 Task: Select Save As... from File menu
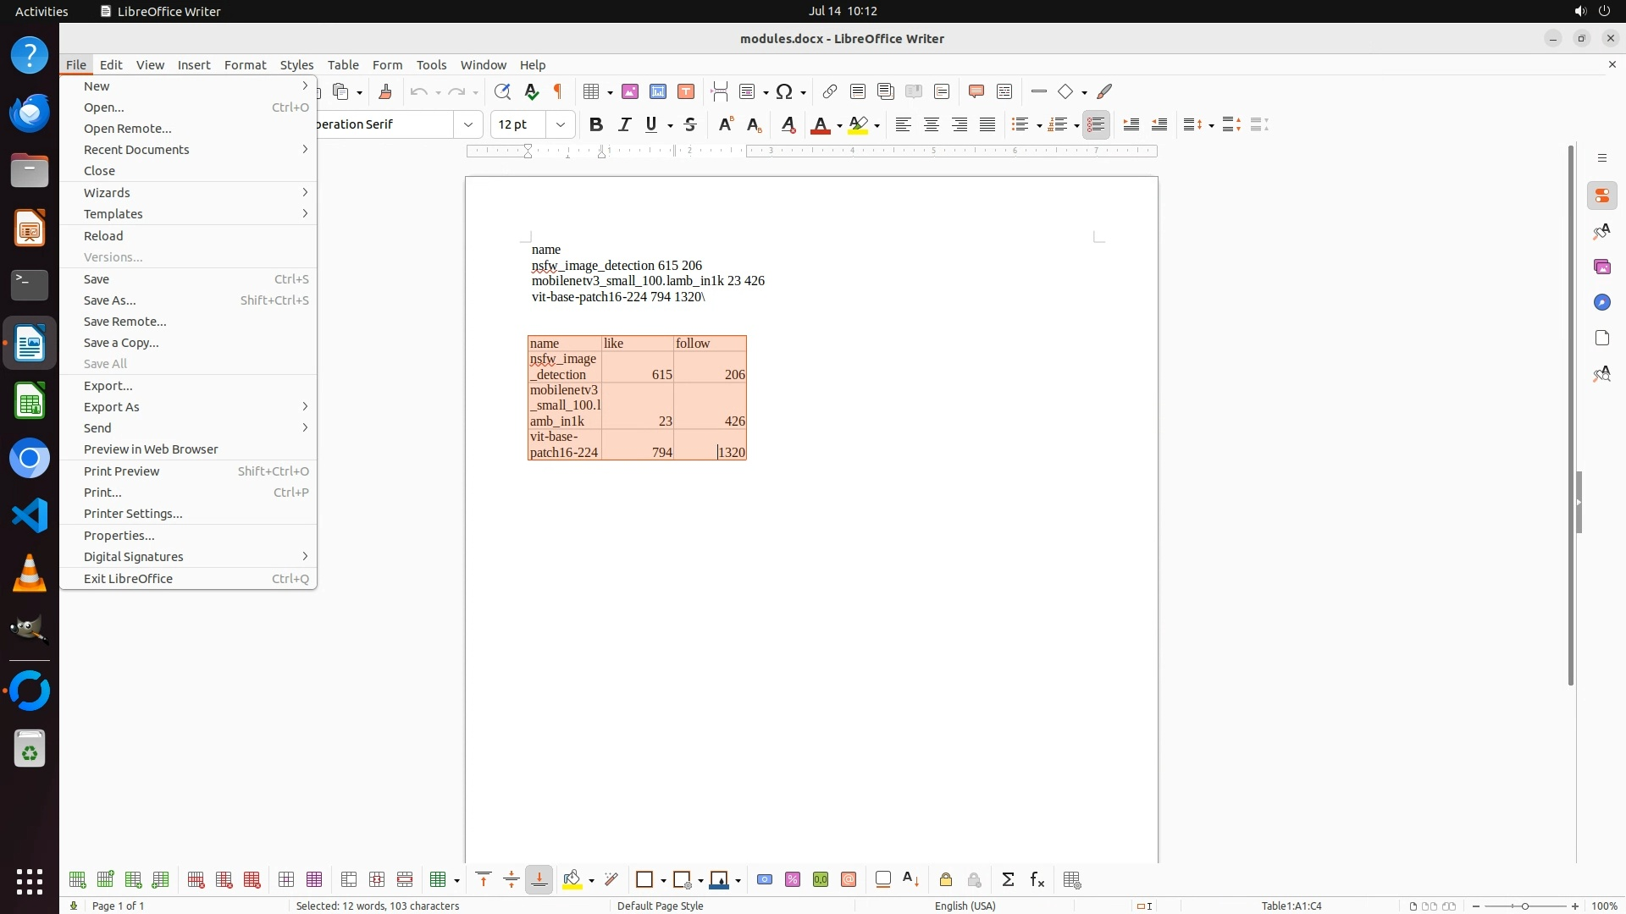[110, 300]
